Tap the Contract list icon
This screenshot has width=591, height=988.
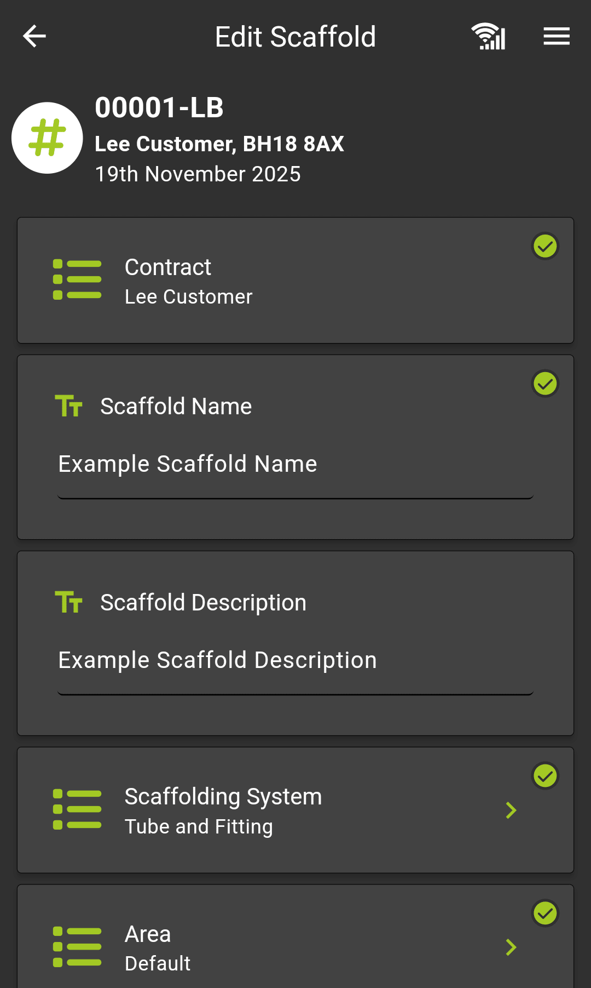coord(77,280)
